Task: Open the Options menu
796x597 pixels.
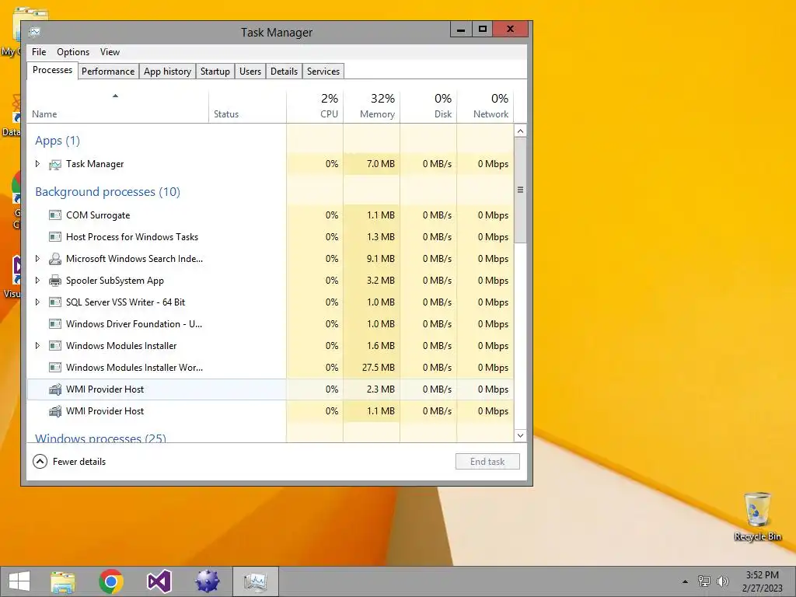Action: 73,52
